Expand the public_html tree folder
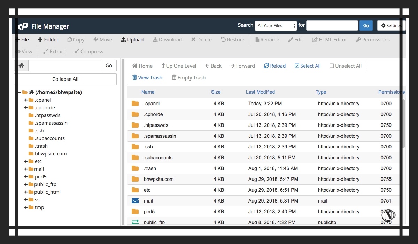 (x=26, y=192)
